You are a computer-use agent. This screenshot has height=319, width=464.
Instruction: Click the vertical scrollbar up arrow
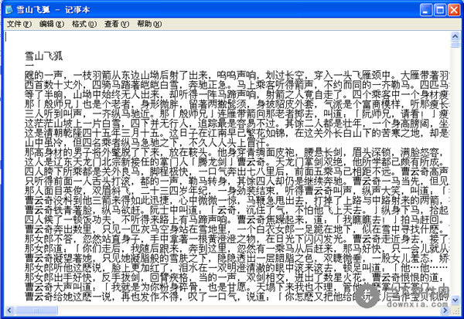tap(455, 36)
